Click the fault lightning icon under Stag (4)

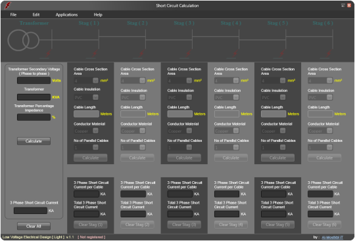pyautogui.click(x=235, y=54)
